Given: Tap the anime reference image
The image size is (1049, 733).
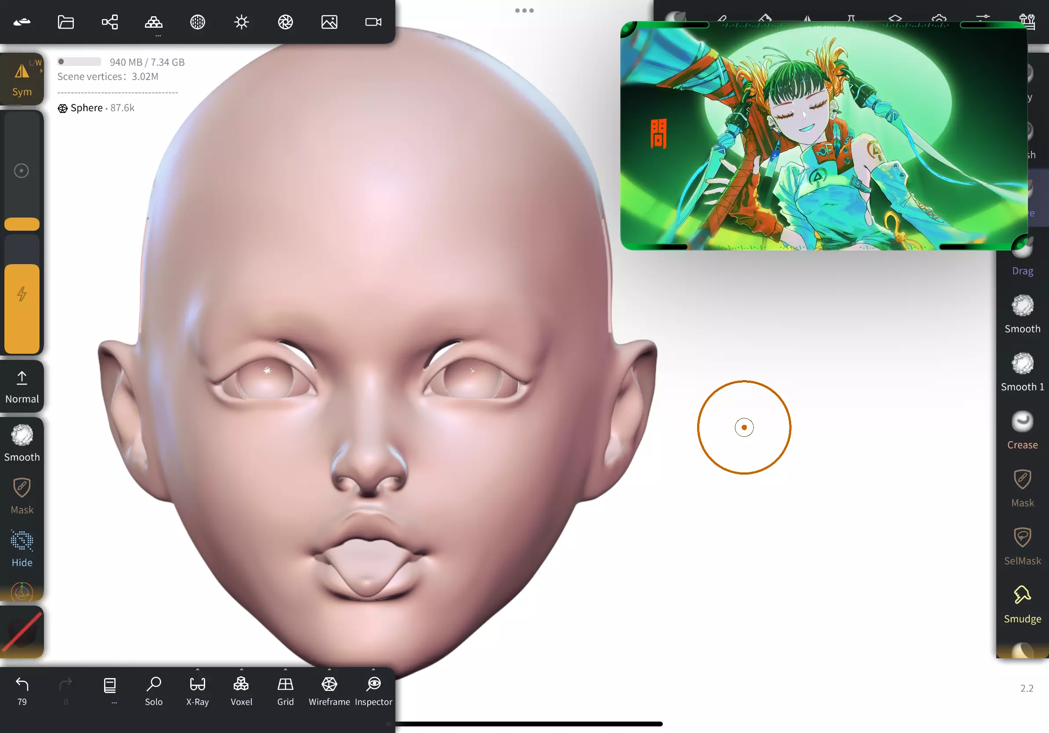Looking at the screenshot, I should click(x=823, y=136).
